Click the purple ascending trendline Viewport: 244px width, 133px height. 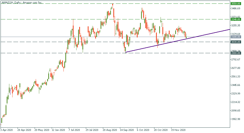(x=187, y=39)
